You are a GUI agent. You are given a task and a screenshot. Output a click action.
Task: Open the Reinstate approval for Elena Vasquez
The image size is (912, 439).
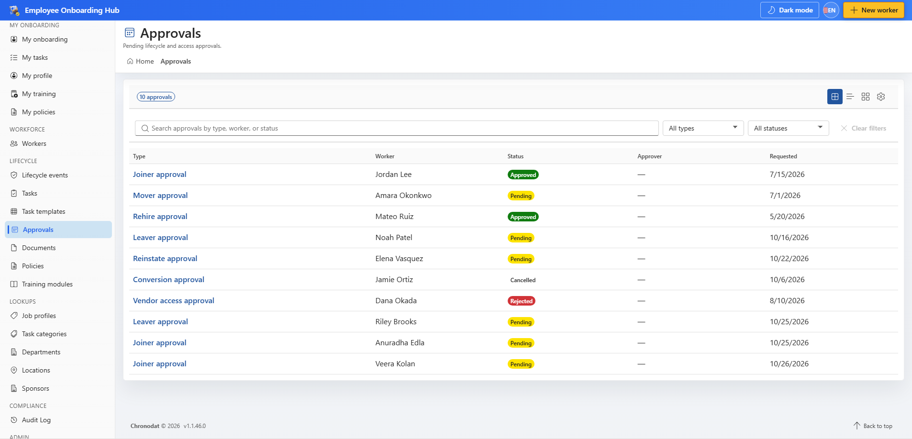tap(165, 258)
